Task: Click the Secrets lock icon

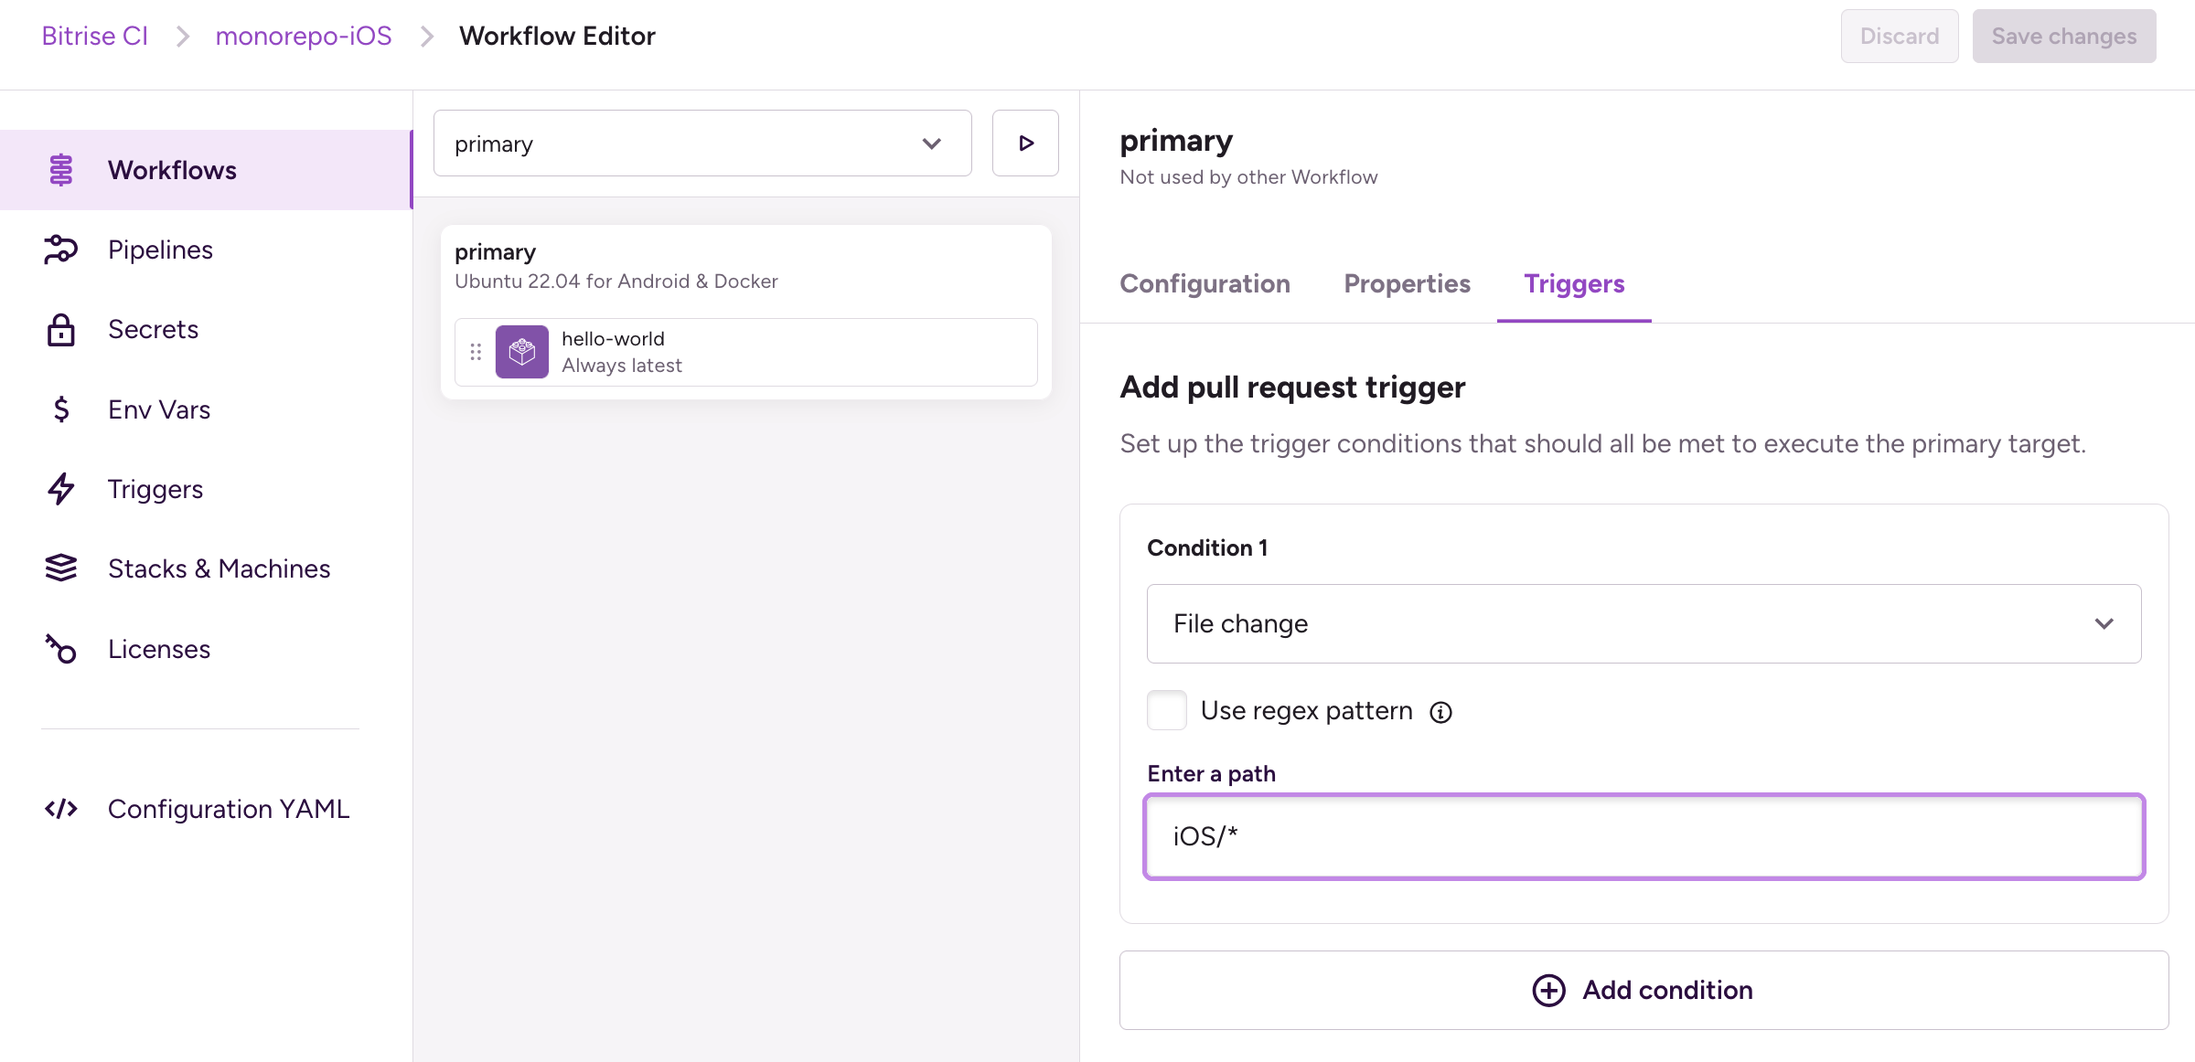Action: coord(61,330)
